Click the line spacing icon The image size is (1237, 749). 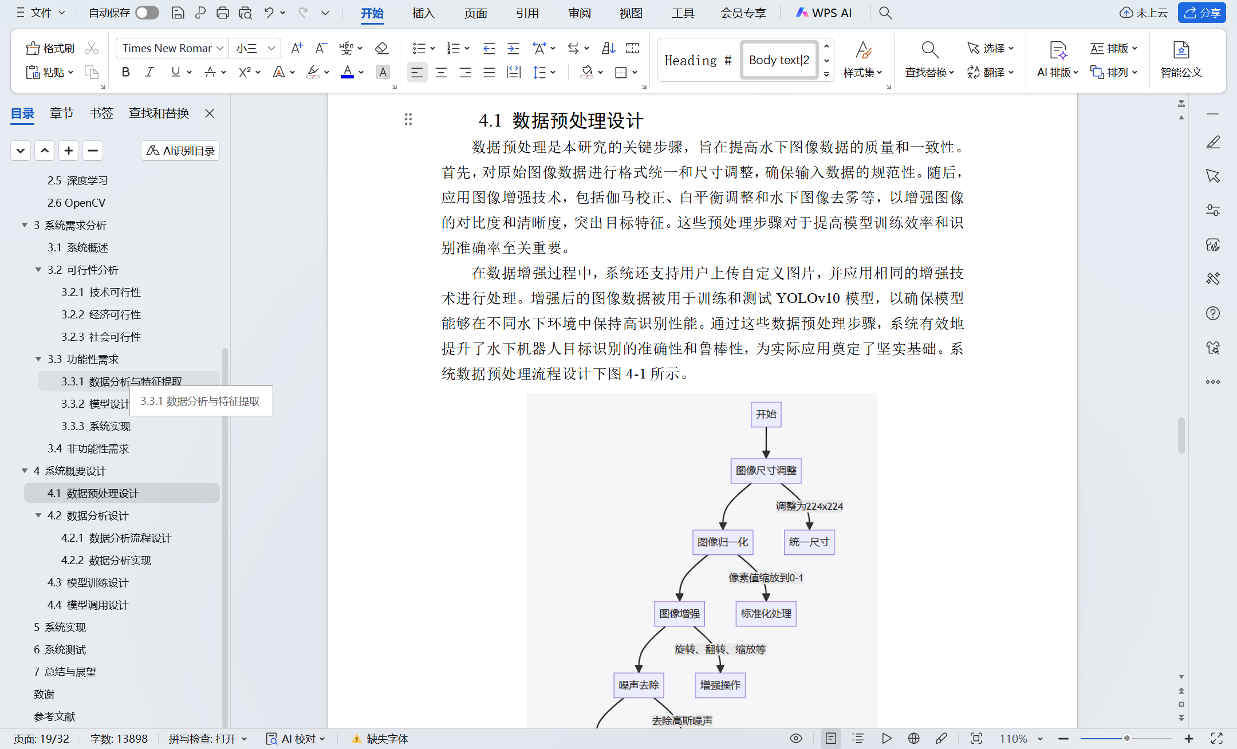coord(539,72)
